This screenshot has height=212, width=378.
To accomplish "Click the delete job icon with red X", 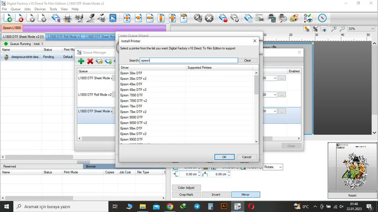I will 20,18.
